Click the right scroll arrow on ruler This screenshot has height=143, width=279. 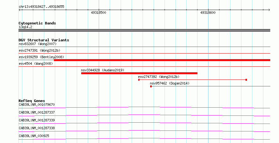point(269,10)
